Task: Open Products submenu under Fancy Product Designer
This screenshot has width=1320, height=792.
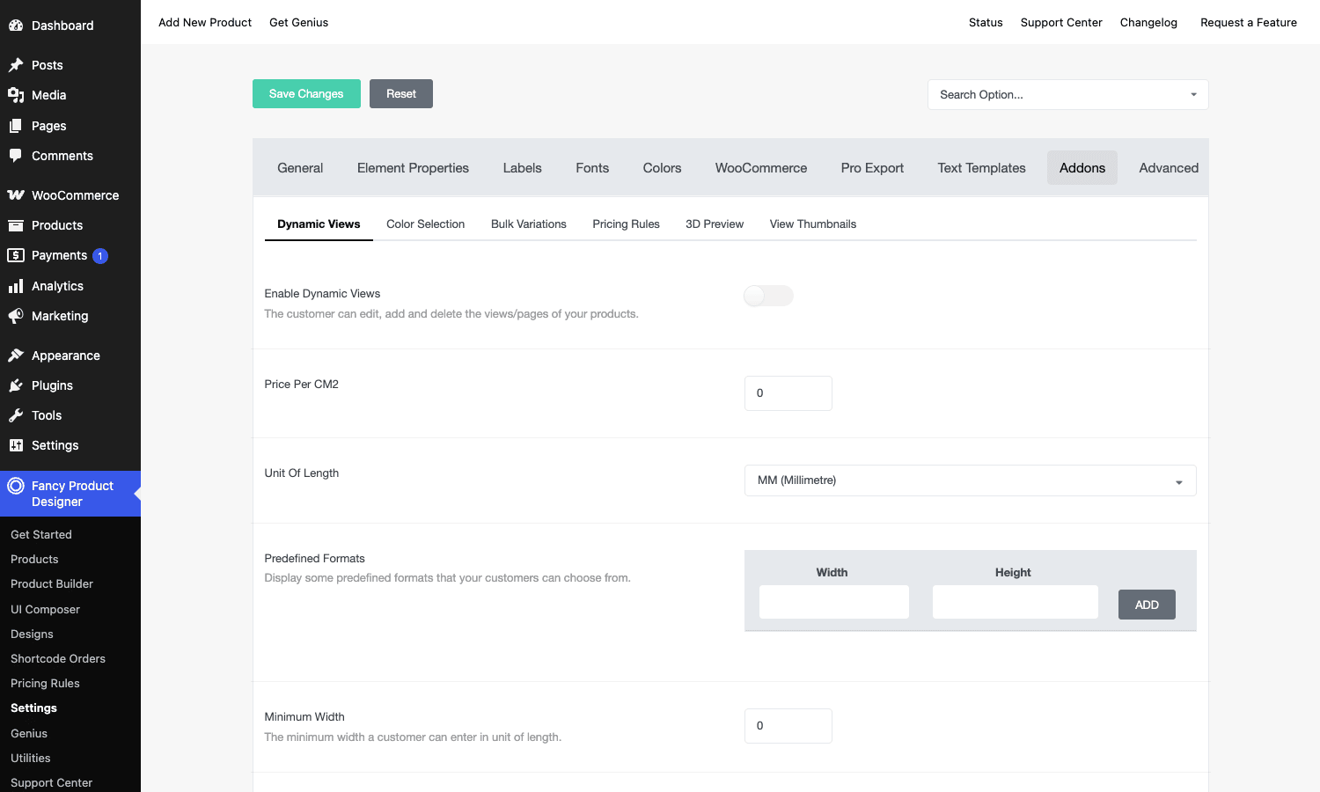Action: [x=34, y=559]
